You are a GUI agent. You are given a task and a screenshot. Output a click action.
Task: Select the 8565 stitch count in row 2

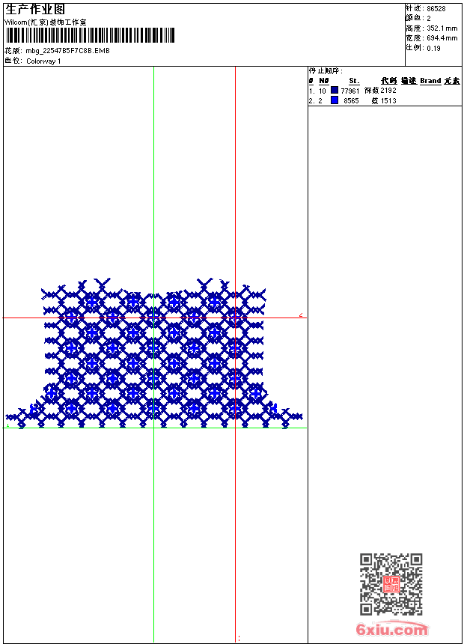(x=351, y=100)
